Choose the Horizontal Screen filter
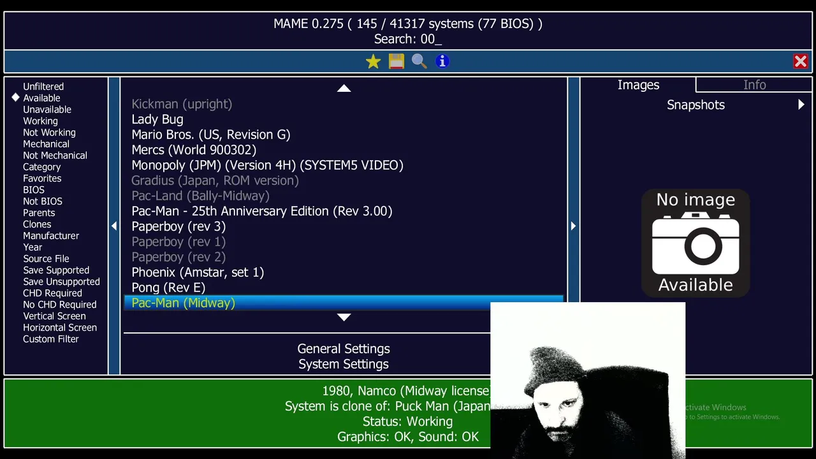 pyautogui.click(x=60, y=328)
